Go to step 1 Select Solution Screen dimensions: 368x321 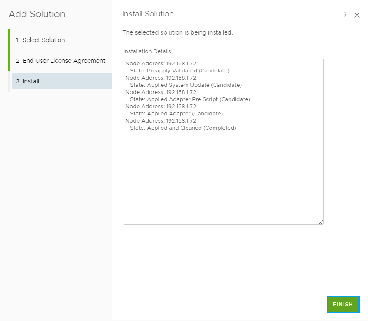point(43,40)
